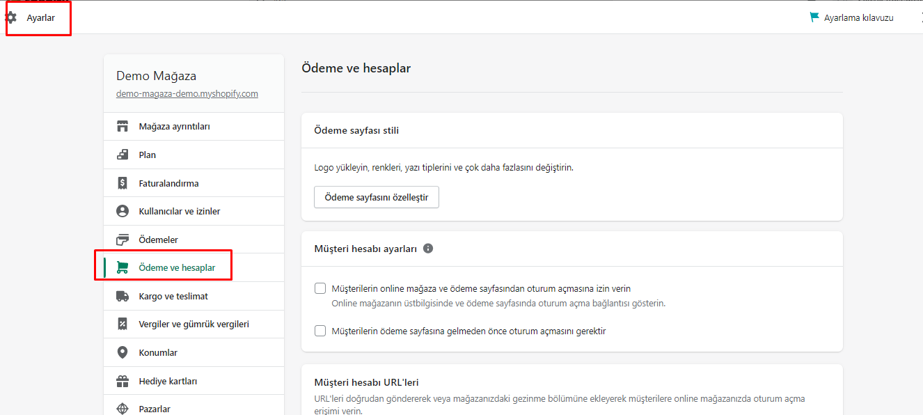
Task: Tick require login before checkout checkbox
Action: [320, 331]
